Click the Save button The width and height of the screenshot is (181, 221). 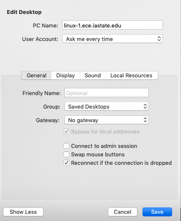click(157, 212)
